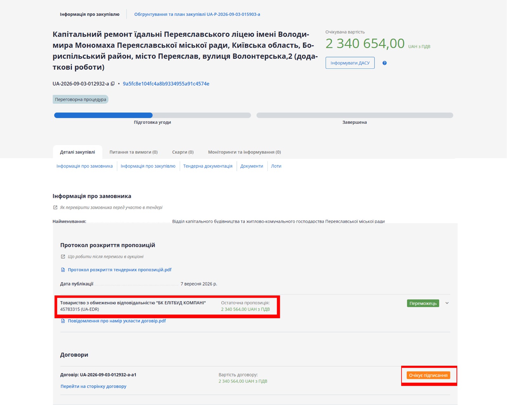
Task: Click Інформувати ДАСУ button
Action: pyautogui.click(x=350, y=63)
